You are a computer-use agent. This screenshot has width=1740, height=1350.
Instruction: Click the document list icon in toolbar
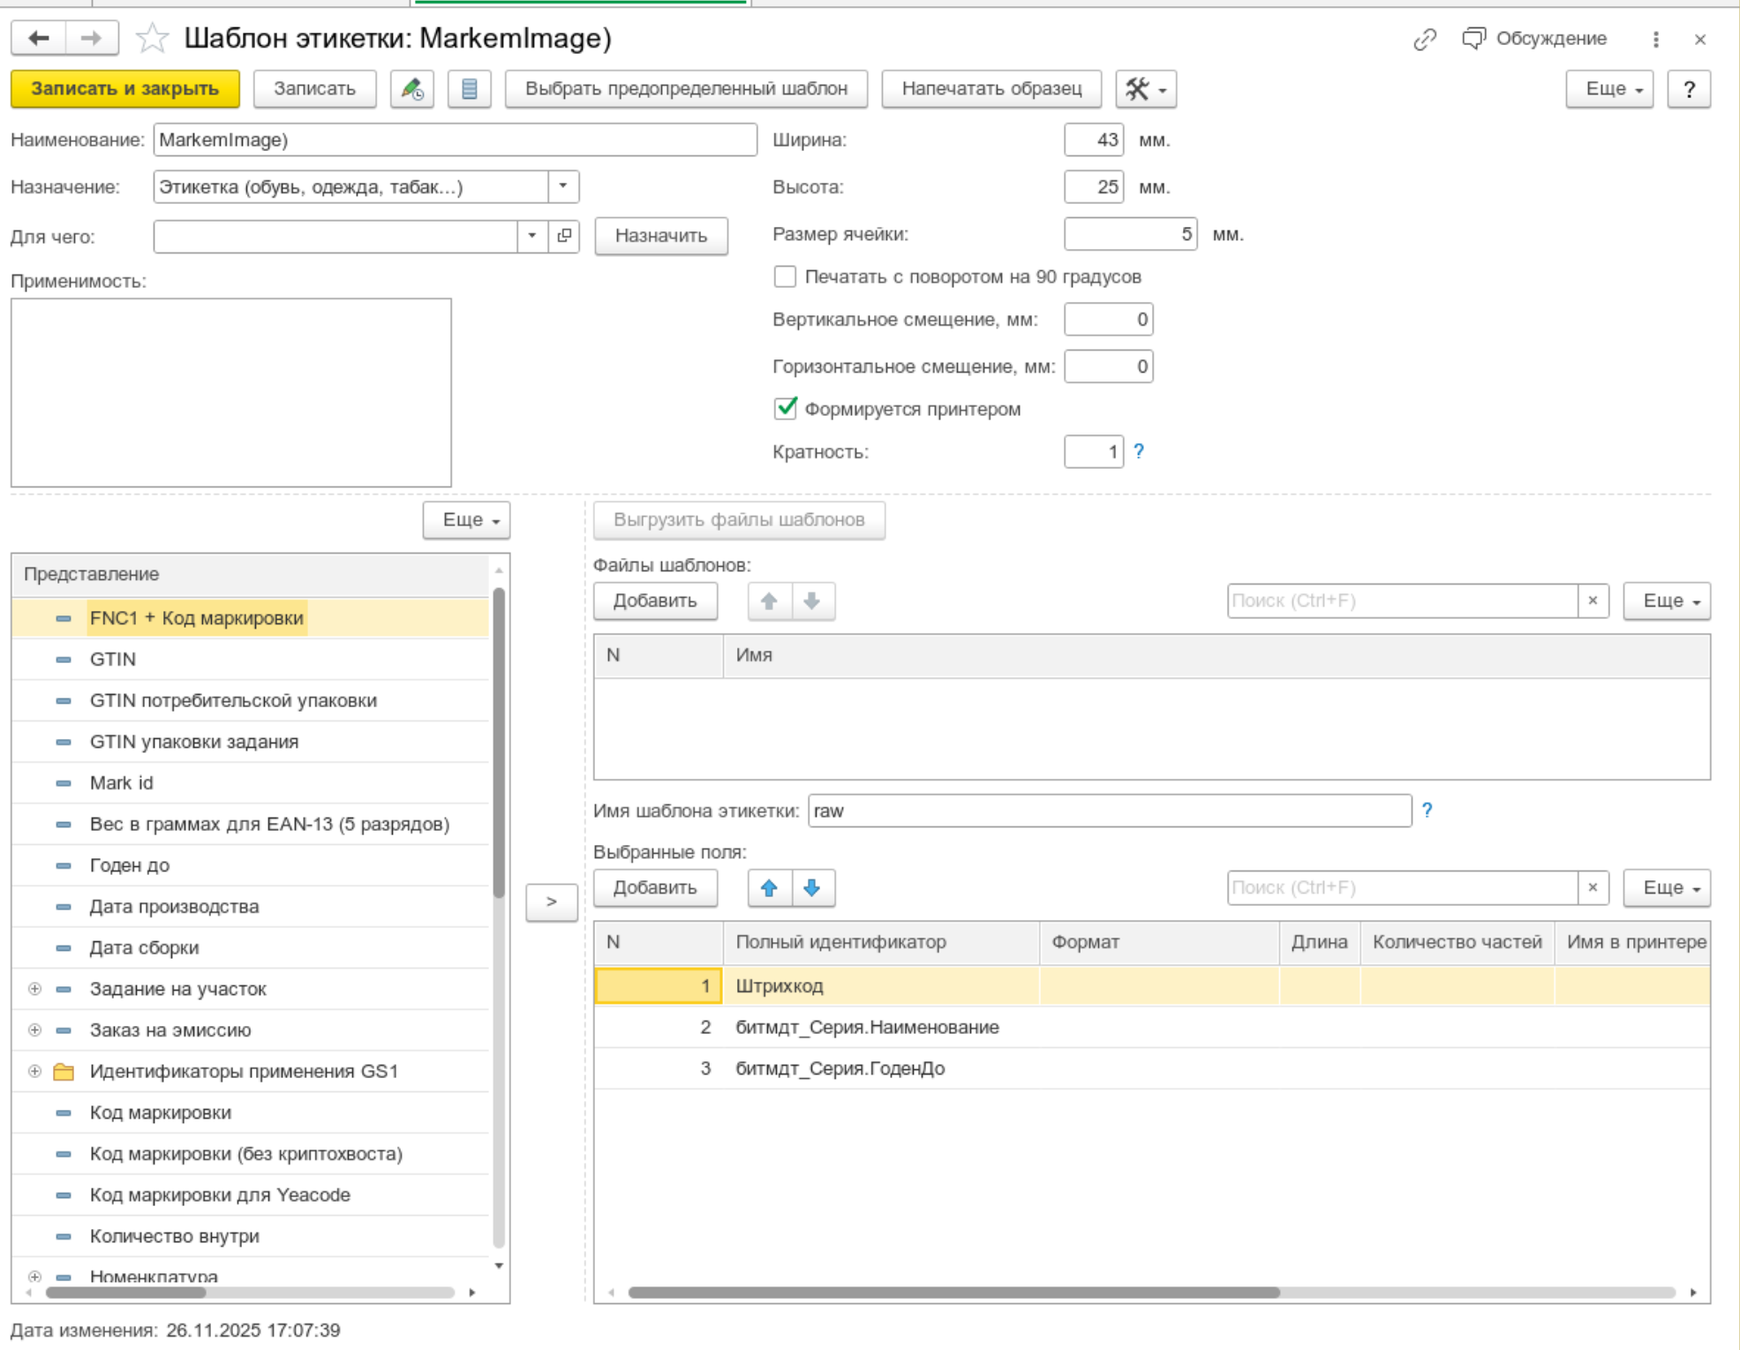tap(469, 89)
